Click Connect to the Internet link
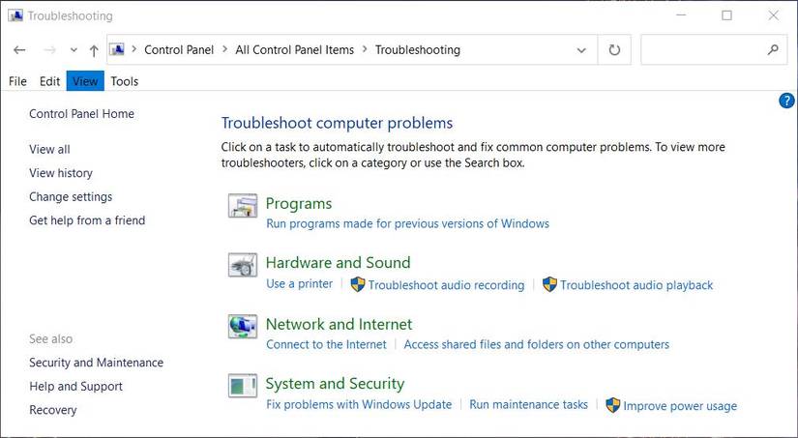 coord(326,344)
